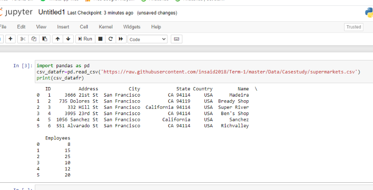373x190 pixels.
Task: Click the Employees value 25
Action: (67, 157)
